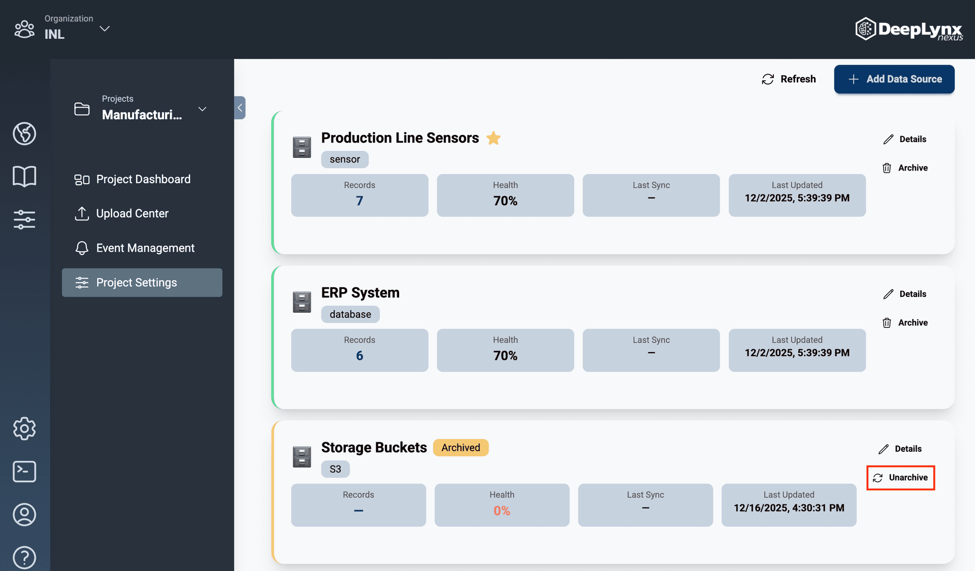The height and width of the screenshot is (571, 975).
Task: Open the terminal console icon
Action: coord(24,472)
